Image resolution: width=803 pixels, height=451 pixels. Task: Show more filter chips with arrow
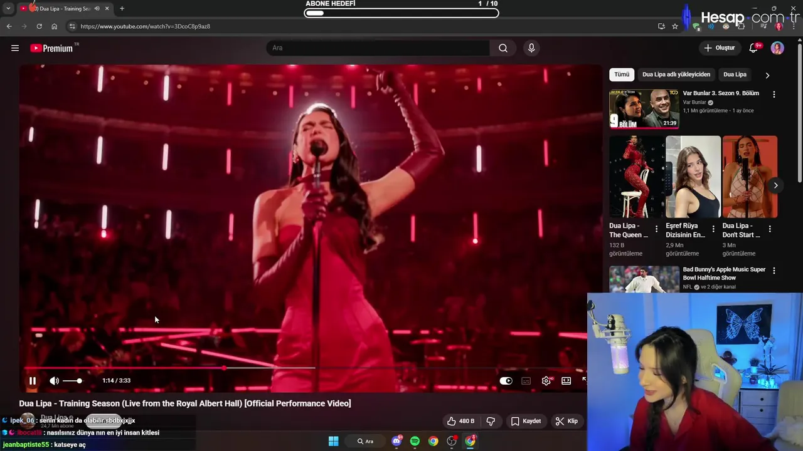(767, 75)
